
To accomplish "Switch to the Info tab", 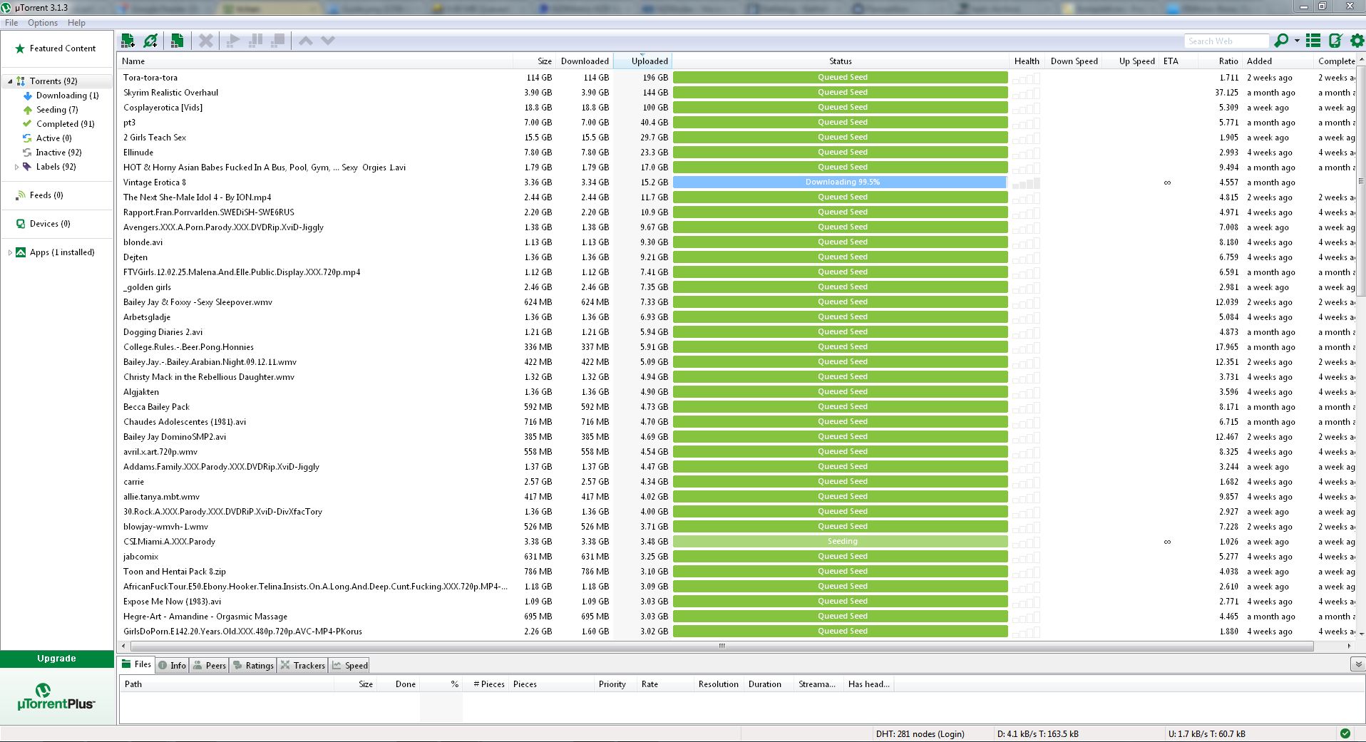I will [172, 665].
